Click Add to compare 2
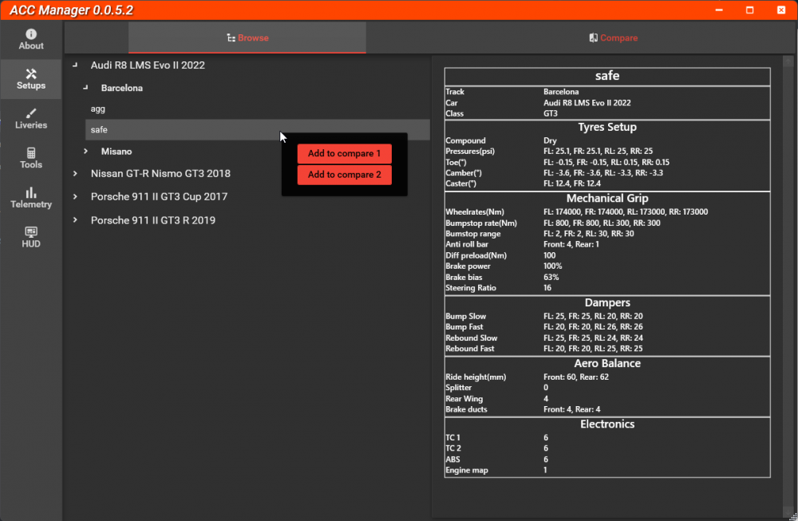The image size is (798, 521). 345,175
